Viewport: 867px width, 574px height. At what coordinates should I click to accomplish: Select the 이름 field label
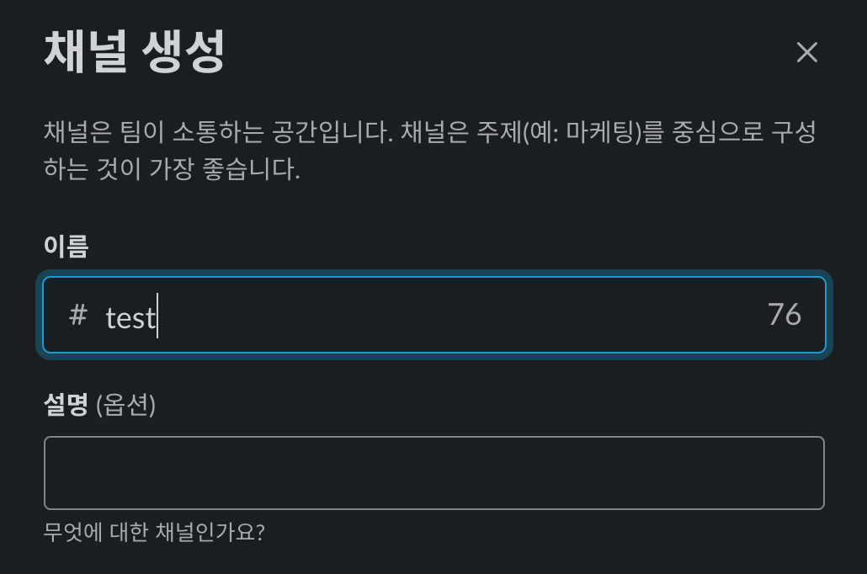point(66,246)
